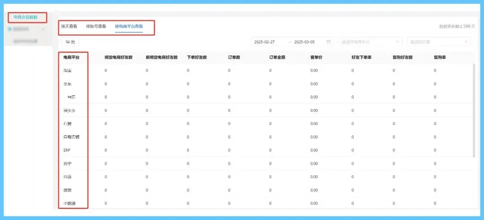Select the ERP platform row name
The image size is (484, 220).
pyautogui.click(x=67, y=150)
